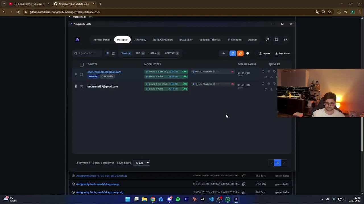
Task: Click Gemini 3.1 Pro quota bar
Action: tap(166, 72)
